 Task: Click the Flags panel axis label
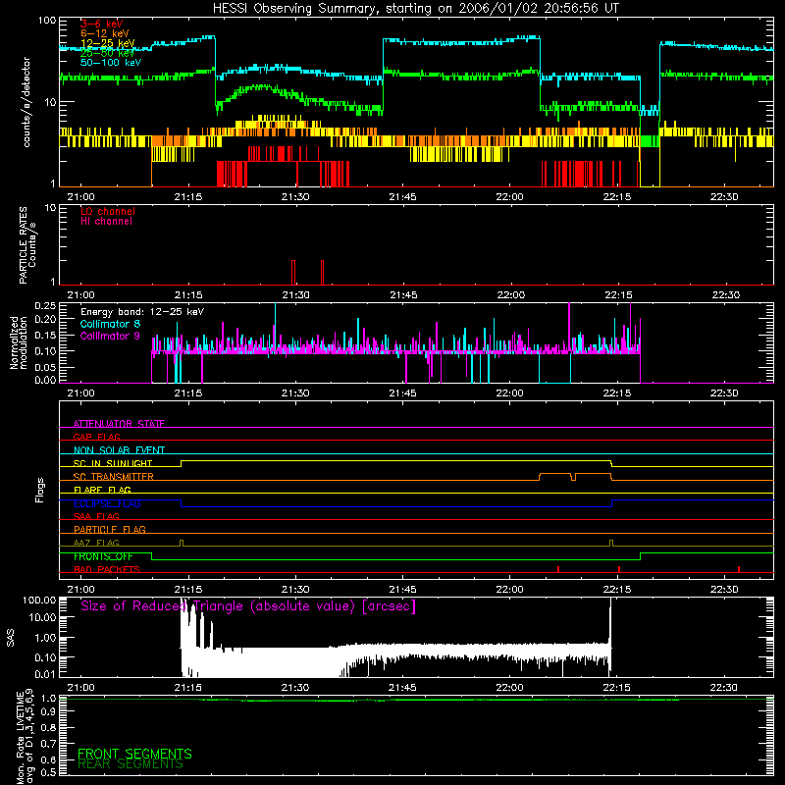(39, 490)
